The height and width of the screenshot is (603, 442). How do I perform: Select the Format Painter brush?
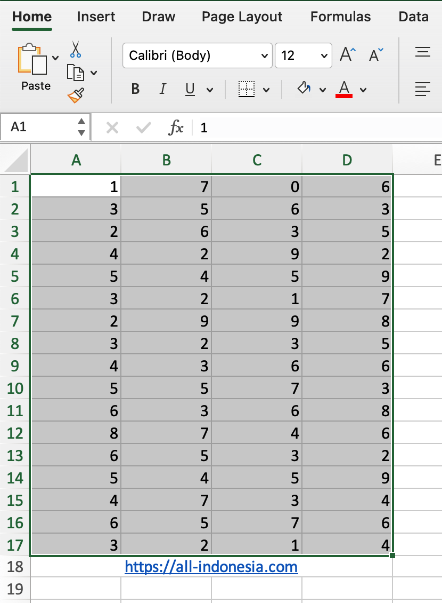(x=76, y=95)
